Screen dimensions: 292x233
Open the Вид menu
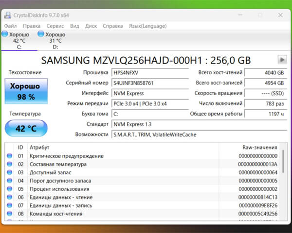pos(74,26)
